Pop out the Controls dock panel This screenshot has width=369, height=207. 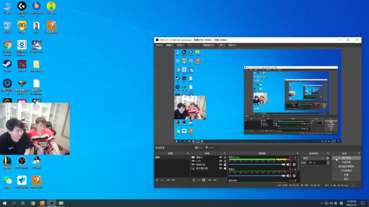click(359, 153)
